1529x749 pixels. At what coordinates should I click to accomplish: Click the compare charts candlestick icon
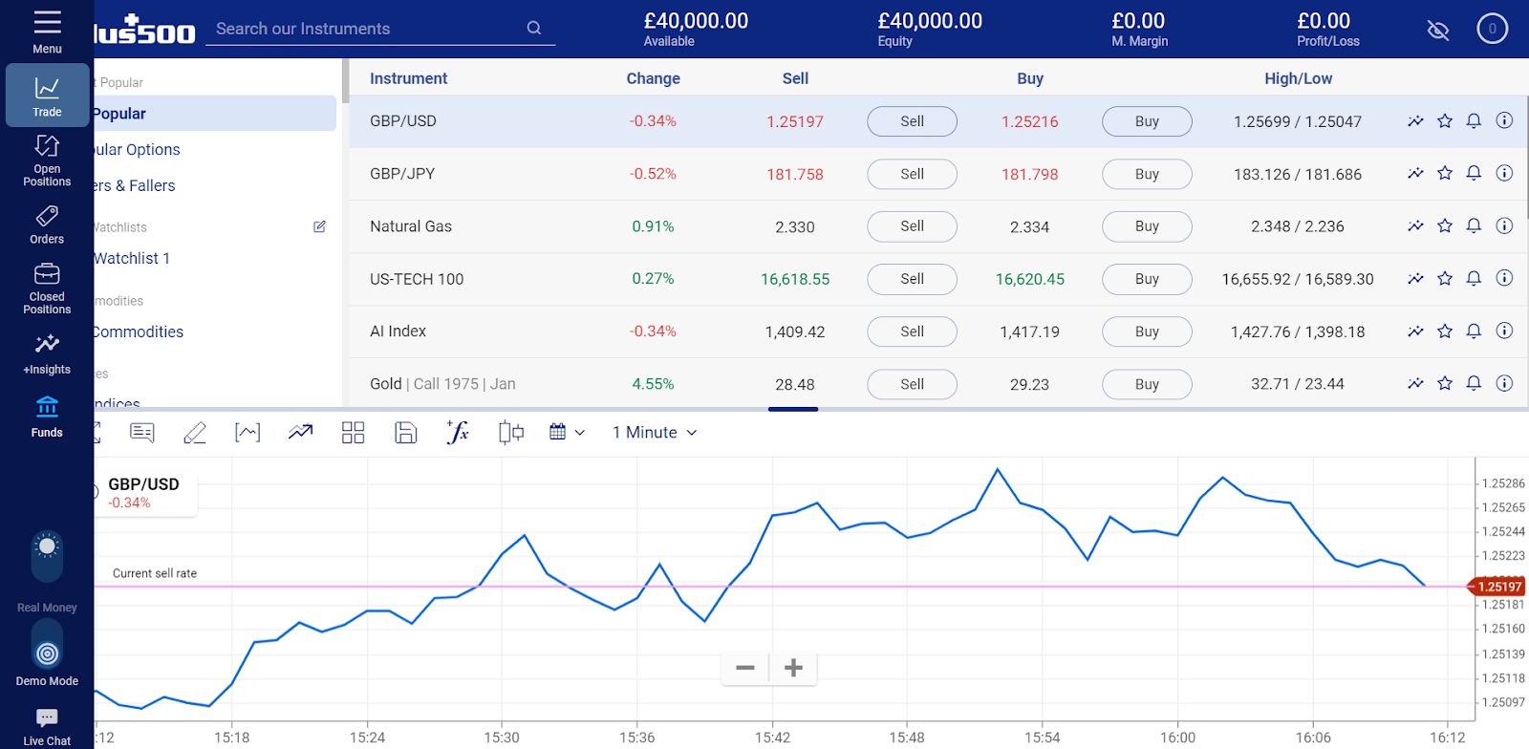[510, 433]
